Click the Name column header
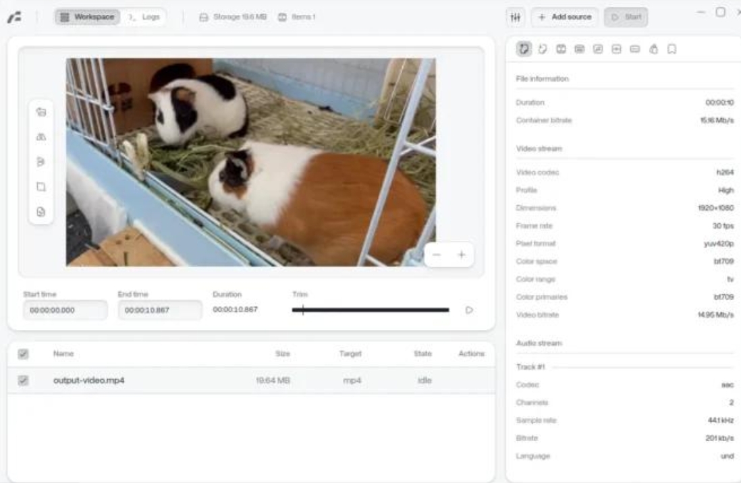The height and width of the screenshot is (483, 741). 63,353
